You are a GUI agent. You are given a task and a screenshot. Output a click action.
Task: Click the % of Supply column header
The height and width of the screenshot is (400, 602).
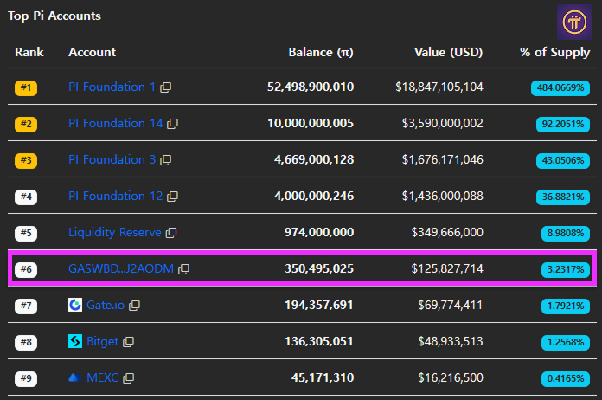click(554, 52)
